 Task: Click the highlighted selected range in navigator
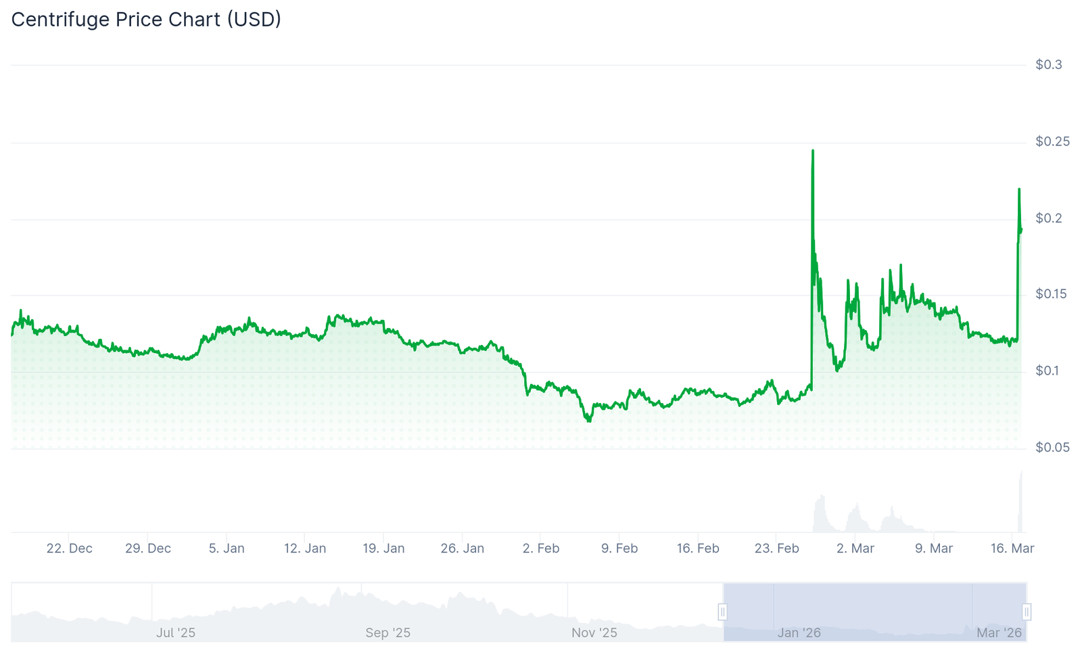coord(874,612)
